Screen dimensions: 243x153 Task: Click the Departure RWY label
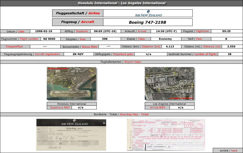click(59, 108)
